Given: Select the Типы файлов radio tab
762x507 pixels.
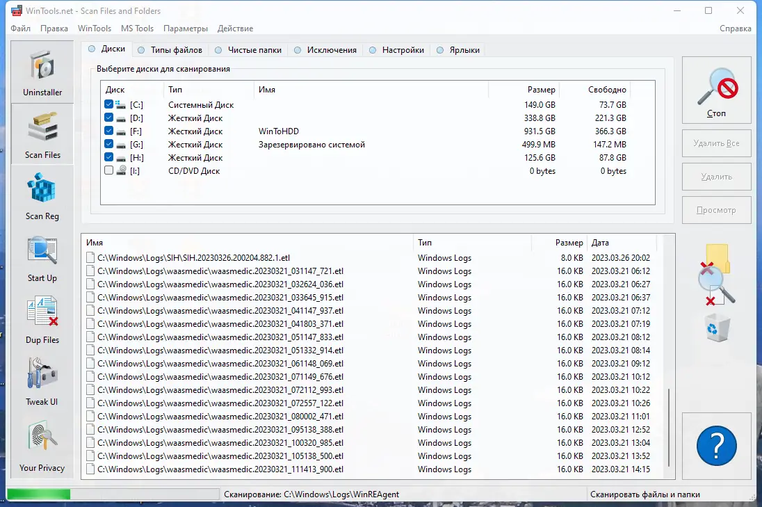Looking at the screenshot, I should [x=170, y=49].
